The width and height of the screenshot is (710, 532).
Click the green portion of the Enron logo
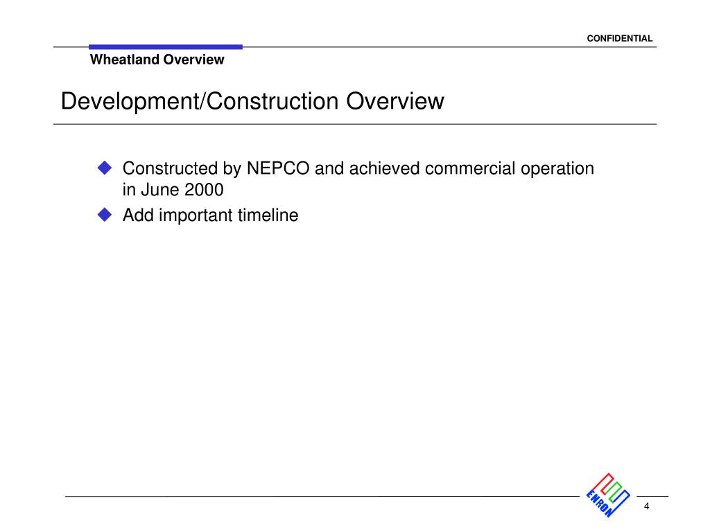[615, 492]
